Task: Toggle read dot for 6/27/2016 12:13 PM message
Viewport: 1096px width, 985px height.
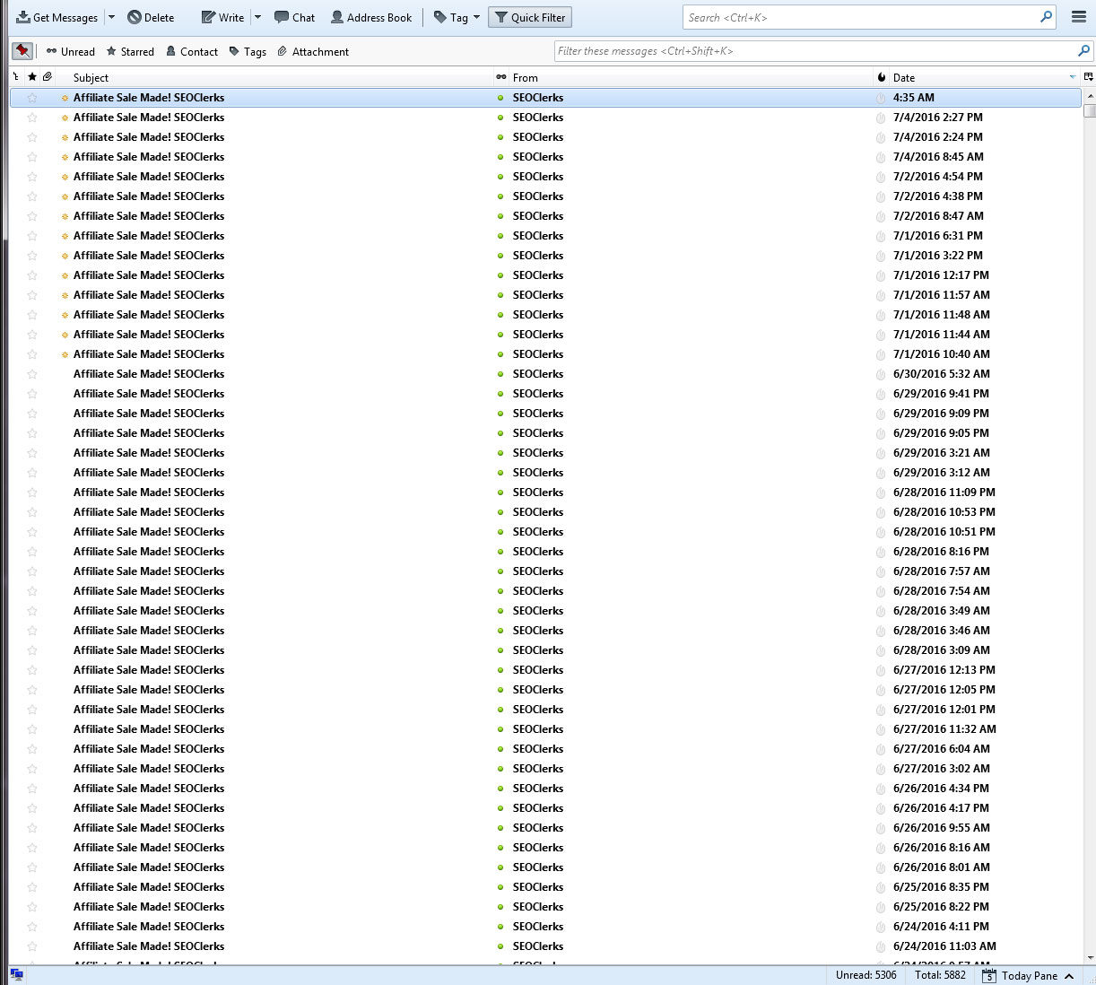Action: point(500,670)
